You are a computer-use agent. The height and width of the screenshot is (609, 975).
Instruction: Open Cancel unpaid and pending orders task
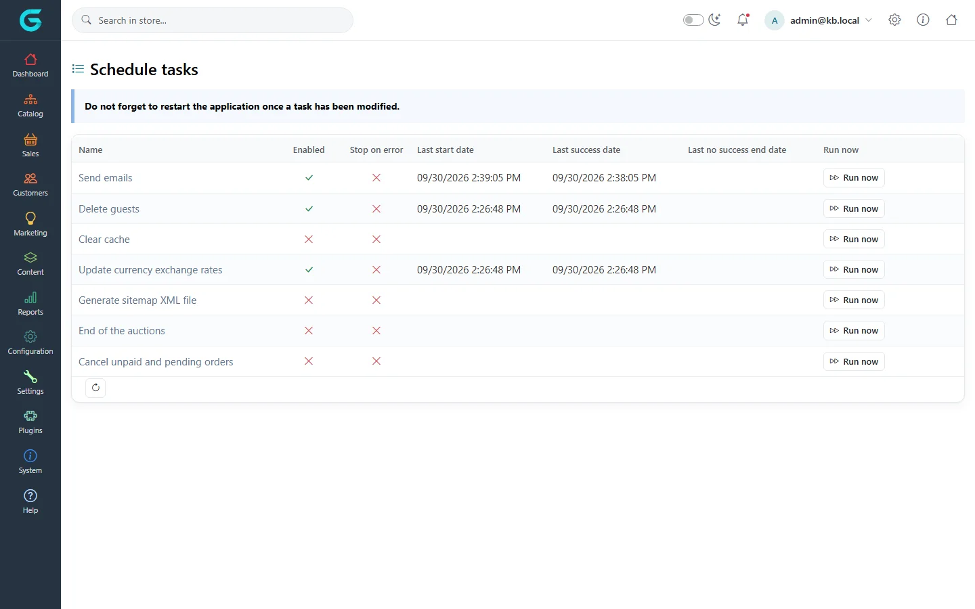[156, 362]
